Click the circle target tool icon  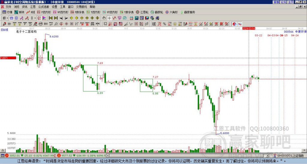point(61,24)
